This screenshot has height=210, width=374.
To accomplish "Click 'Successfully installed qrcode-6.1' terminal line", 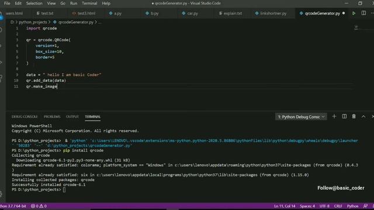I will point(49,185).
